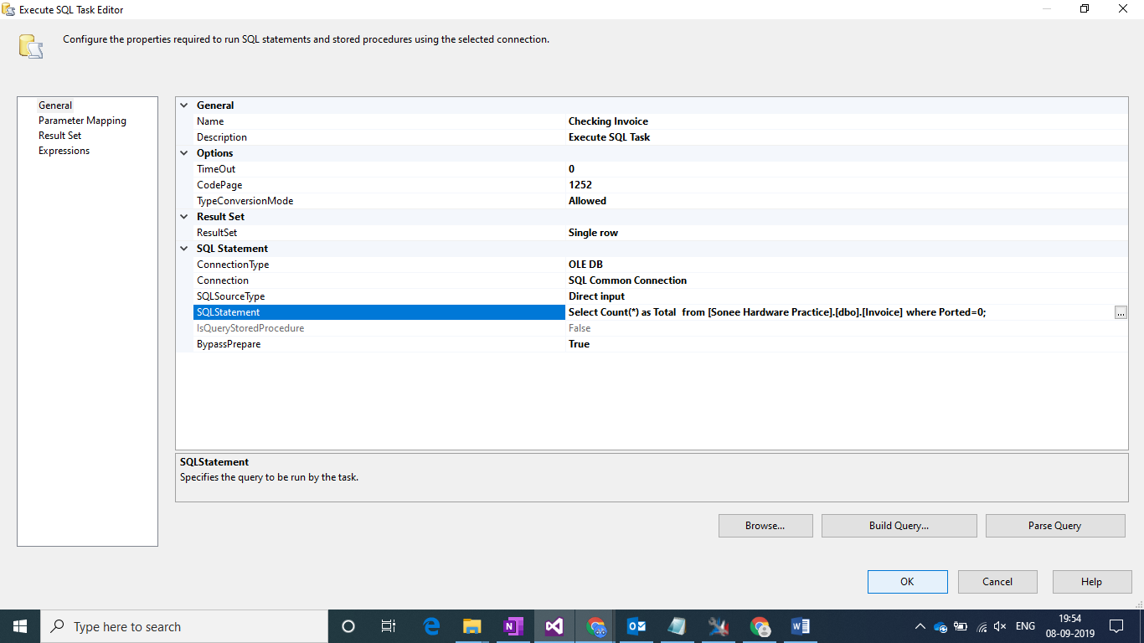Viewport: 1144px width, 643px height.
Task: Select the BypassPrepare property label
Action: (229, 344)
